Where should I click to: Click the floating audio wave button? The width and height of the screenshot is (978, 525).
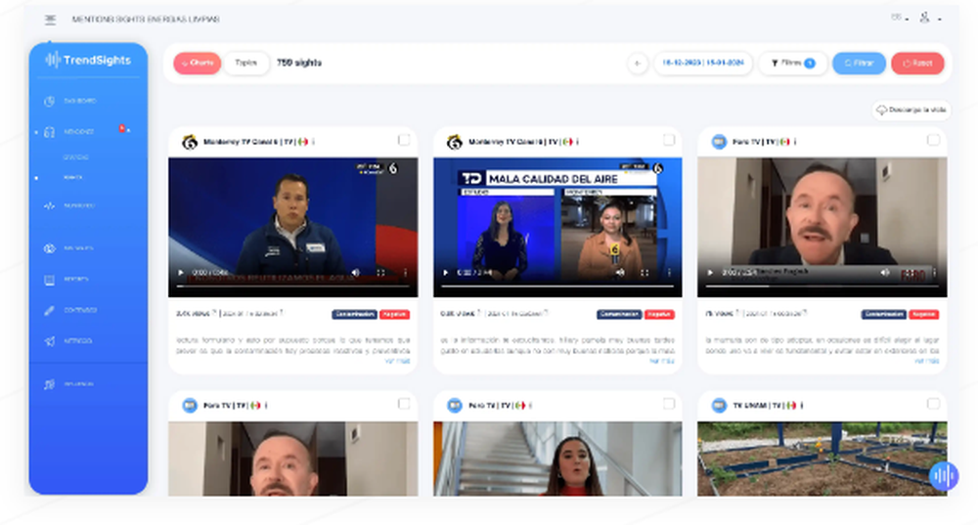pyautogui.click(x=944, y=476)
